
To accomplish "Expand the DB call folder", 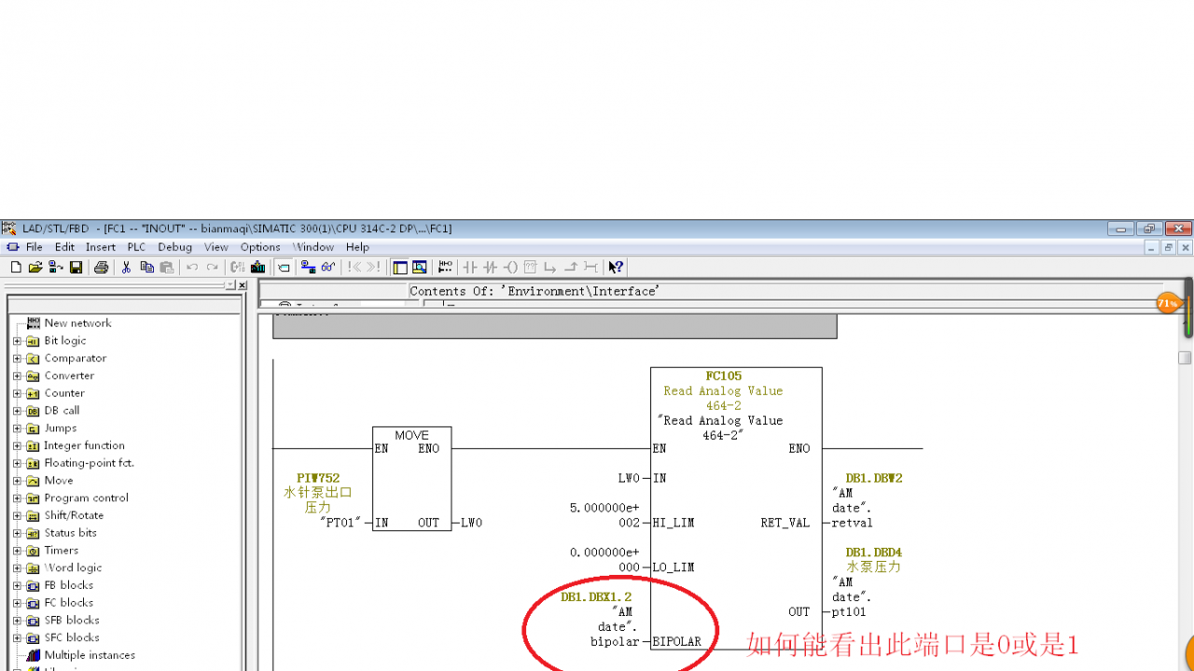I will click(17, 411).
